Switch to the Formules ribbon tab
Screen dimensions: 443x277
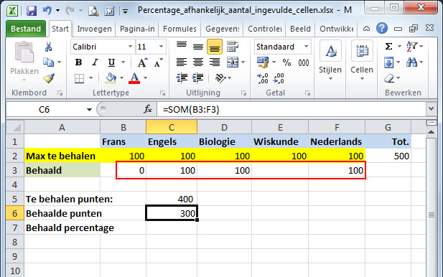(179, 29)
